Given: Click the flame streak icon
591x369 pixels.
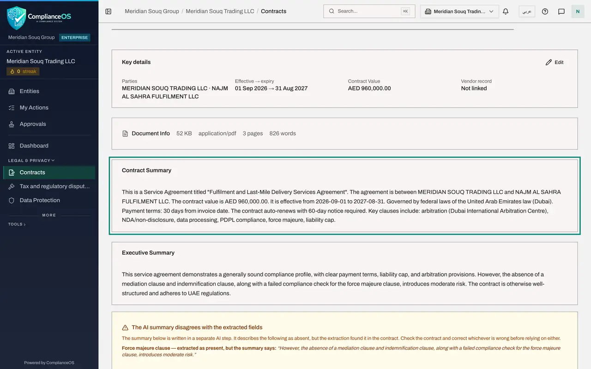Looking at the screenshot, I should click(12, 71).
